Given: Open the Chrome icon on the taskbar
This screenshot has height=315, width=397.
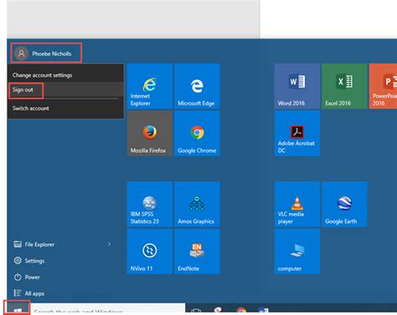Looking at the screenshot, I should [241, 311].
